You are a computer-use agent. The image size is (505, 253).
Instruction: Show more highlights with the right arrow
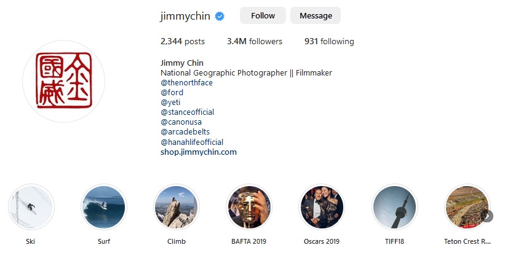pyautogui.click(x=488, y=216)
